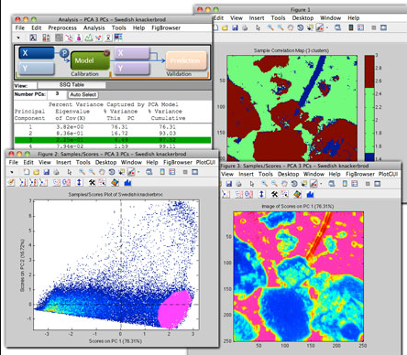Click the preprocessing P circle icon
Screen dimensions: 407x355
[x=64, y=53]
